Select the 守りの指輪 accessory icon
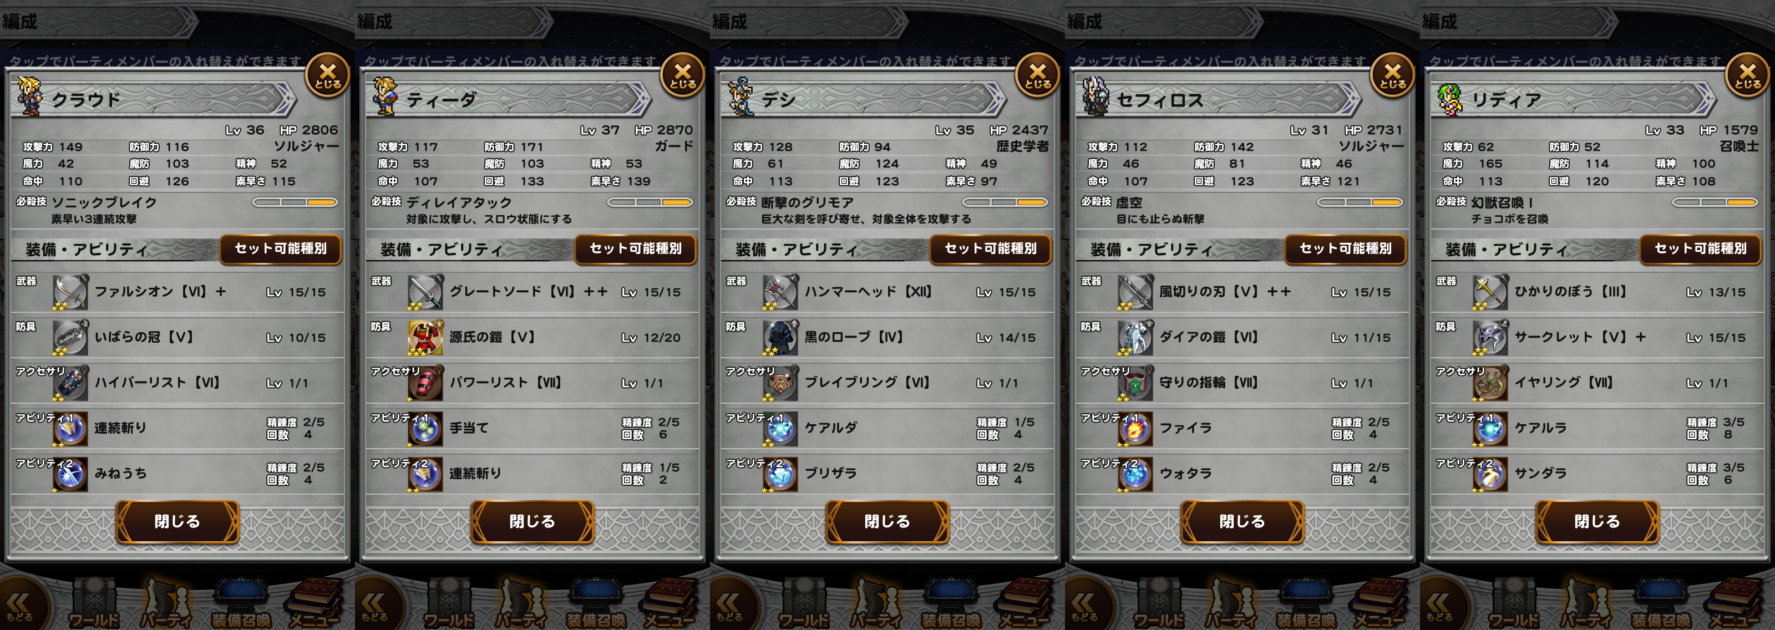1775x630 pixels. [1135, 383]
